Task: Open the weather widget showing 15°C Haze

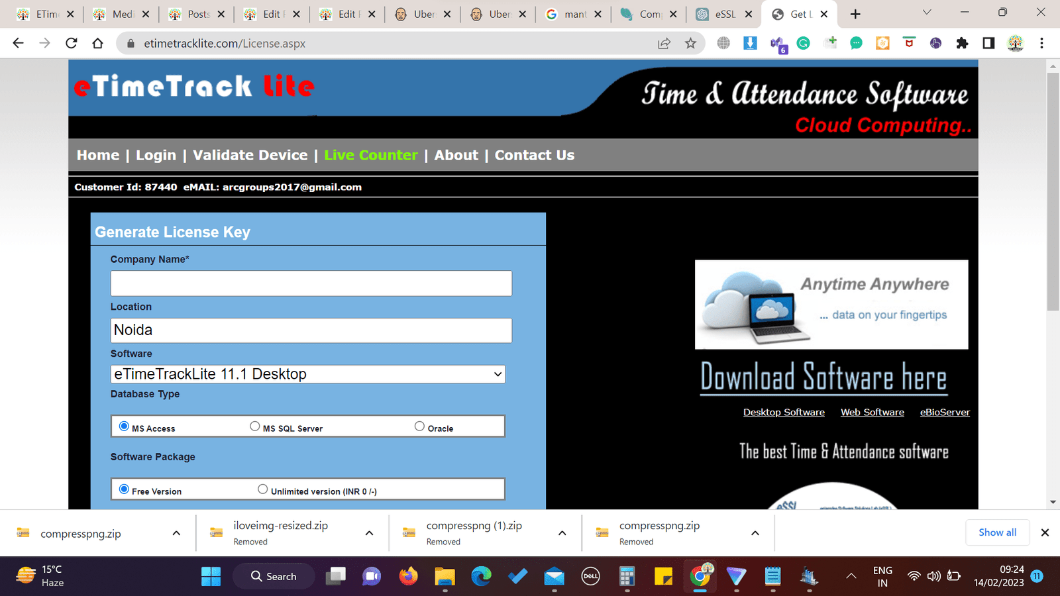Action: tap(40, 576)
